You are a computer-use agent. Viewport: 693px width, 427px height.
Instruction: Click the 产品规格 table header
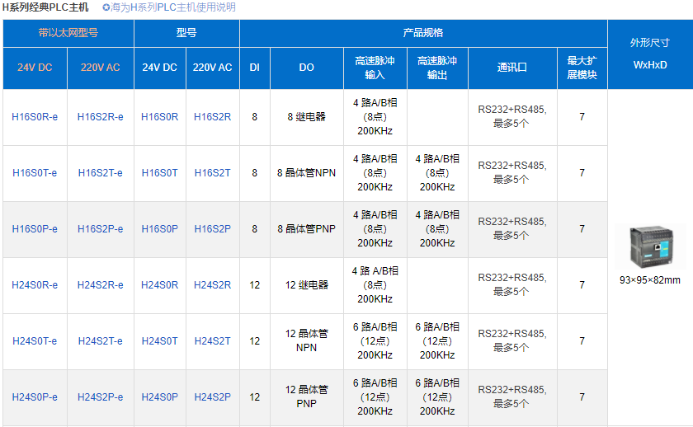(x=422, y=34)
